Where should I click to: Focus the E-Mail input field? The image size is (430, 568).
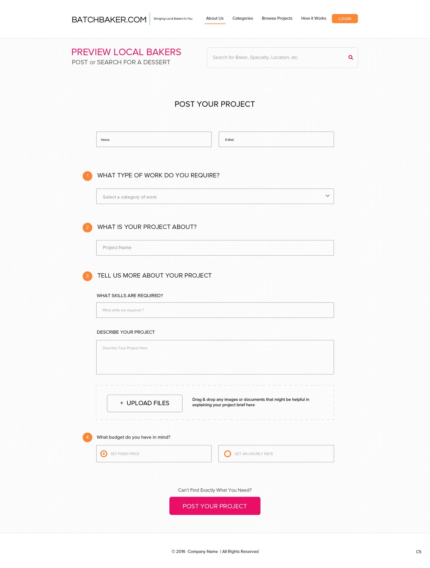276,139
